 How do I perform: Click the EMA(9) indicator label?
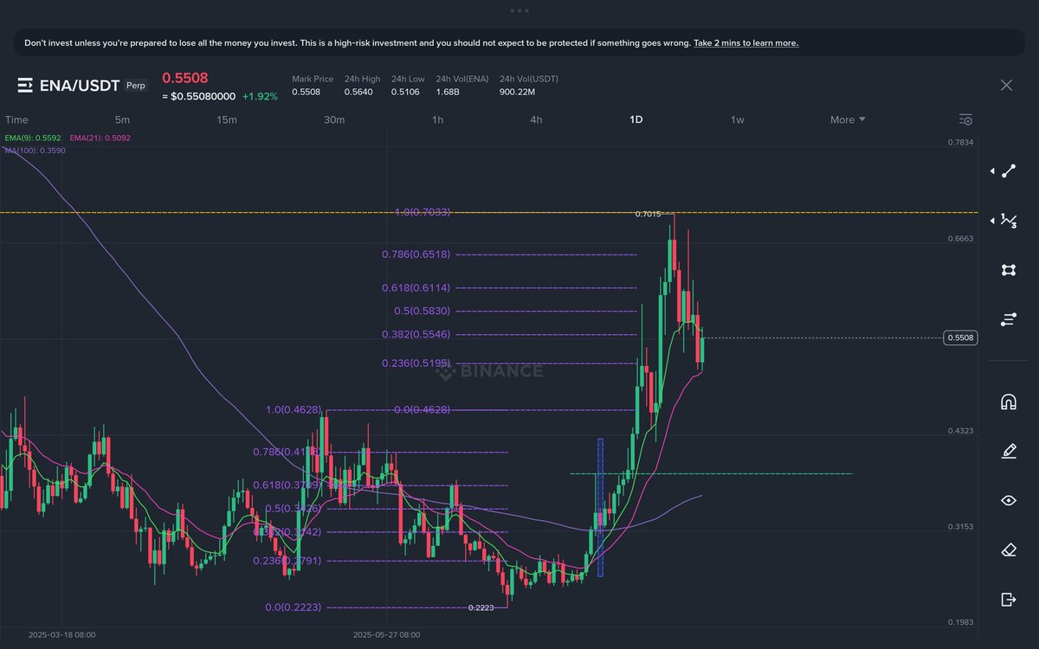tap(33, 138)
